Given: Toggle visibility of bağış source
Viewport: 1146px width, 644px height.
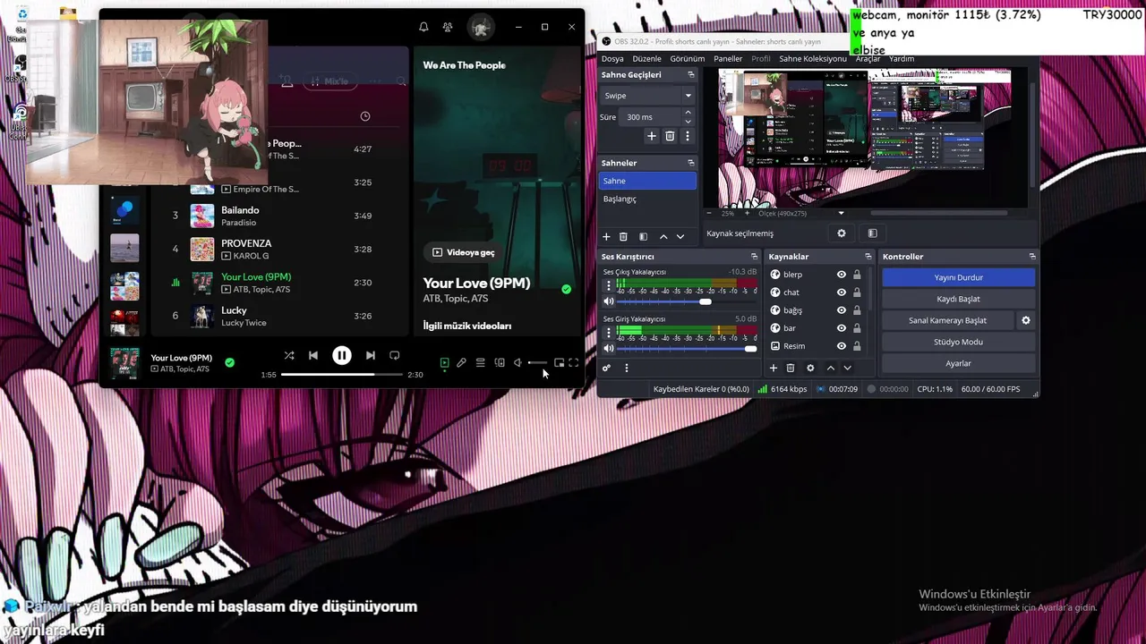Looking at the screenshot, I should [x=841, y=310].
